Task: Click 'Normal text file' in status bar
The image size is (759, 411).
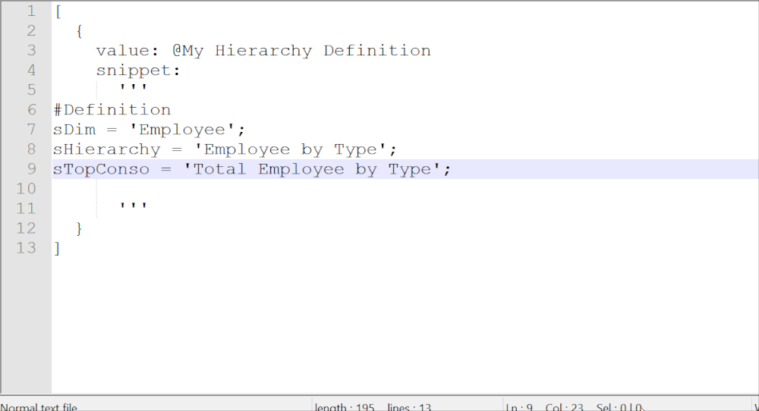Action: tap(39, 407)
